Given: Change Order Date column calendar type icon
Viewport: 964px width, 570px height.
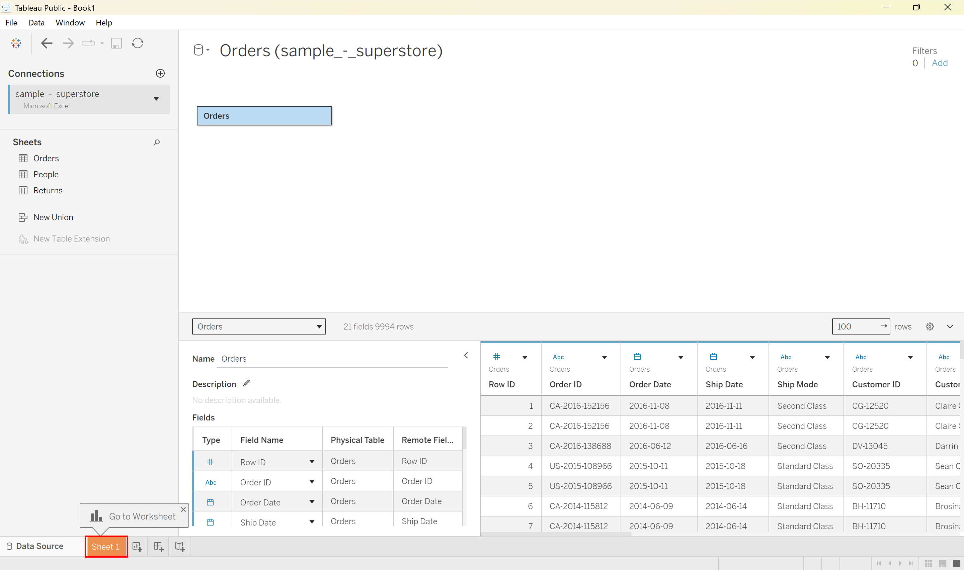Looking at the screenshot, I should 637,357.
